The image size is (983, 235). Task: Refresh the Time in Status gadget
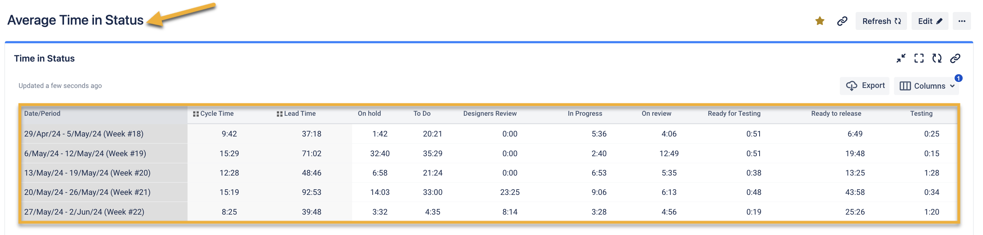pyautogui.click(x=937, y=58)
